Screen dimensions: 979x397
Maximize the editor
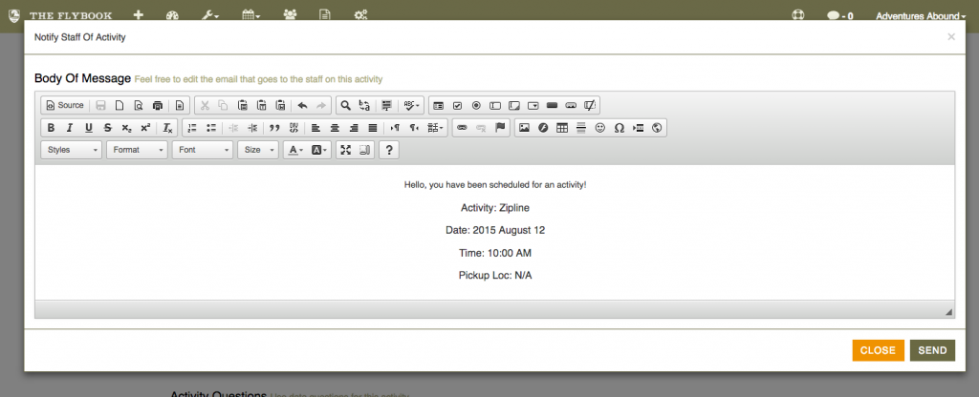click(x=346, y=150)
